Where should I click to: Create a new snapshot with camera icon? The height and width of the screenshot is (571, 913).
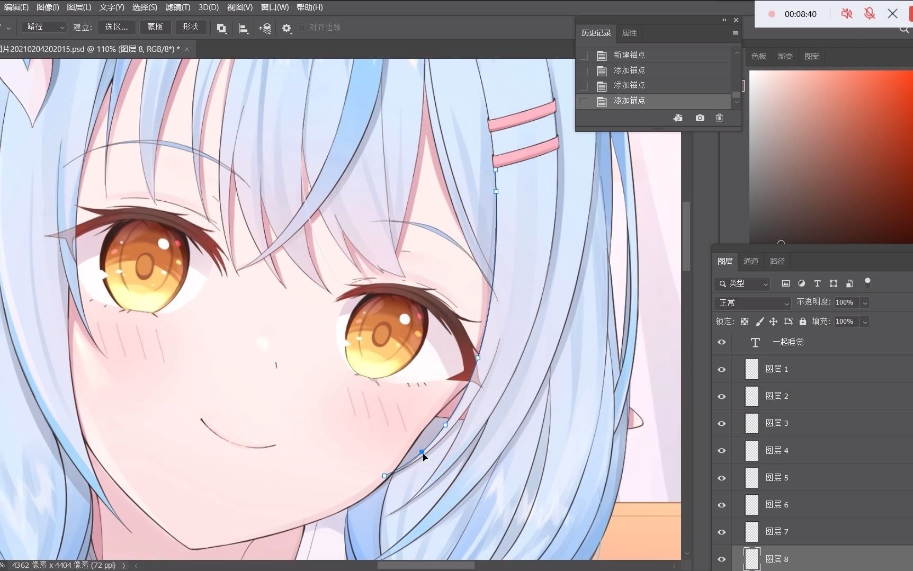pos(700,118)
